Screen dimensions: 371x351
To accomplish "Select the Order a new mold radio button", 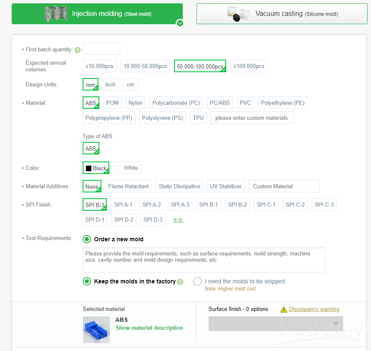I will [87, 239].
